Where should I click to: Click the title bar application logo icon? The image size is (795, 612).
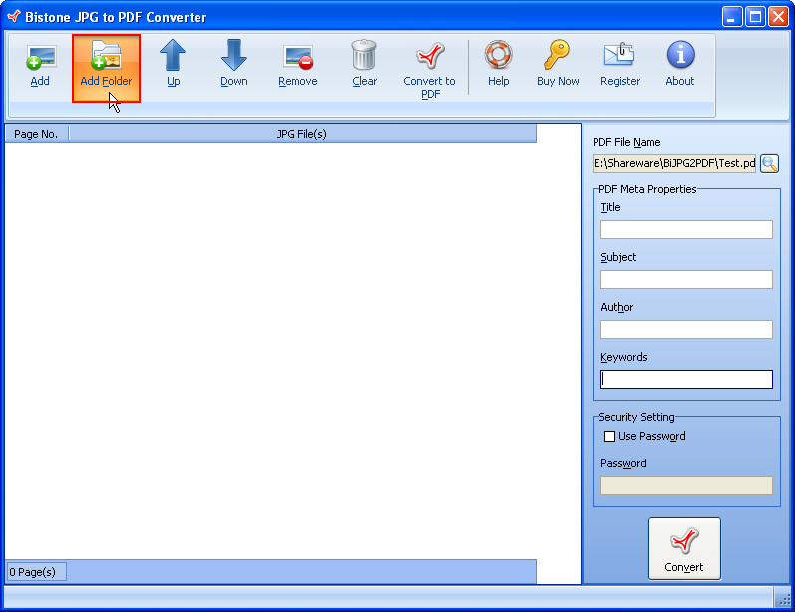click(14, 16)
